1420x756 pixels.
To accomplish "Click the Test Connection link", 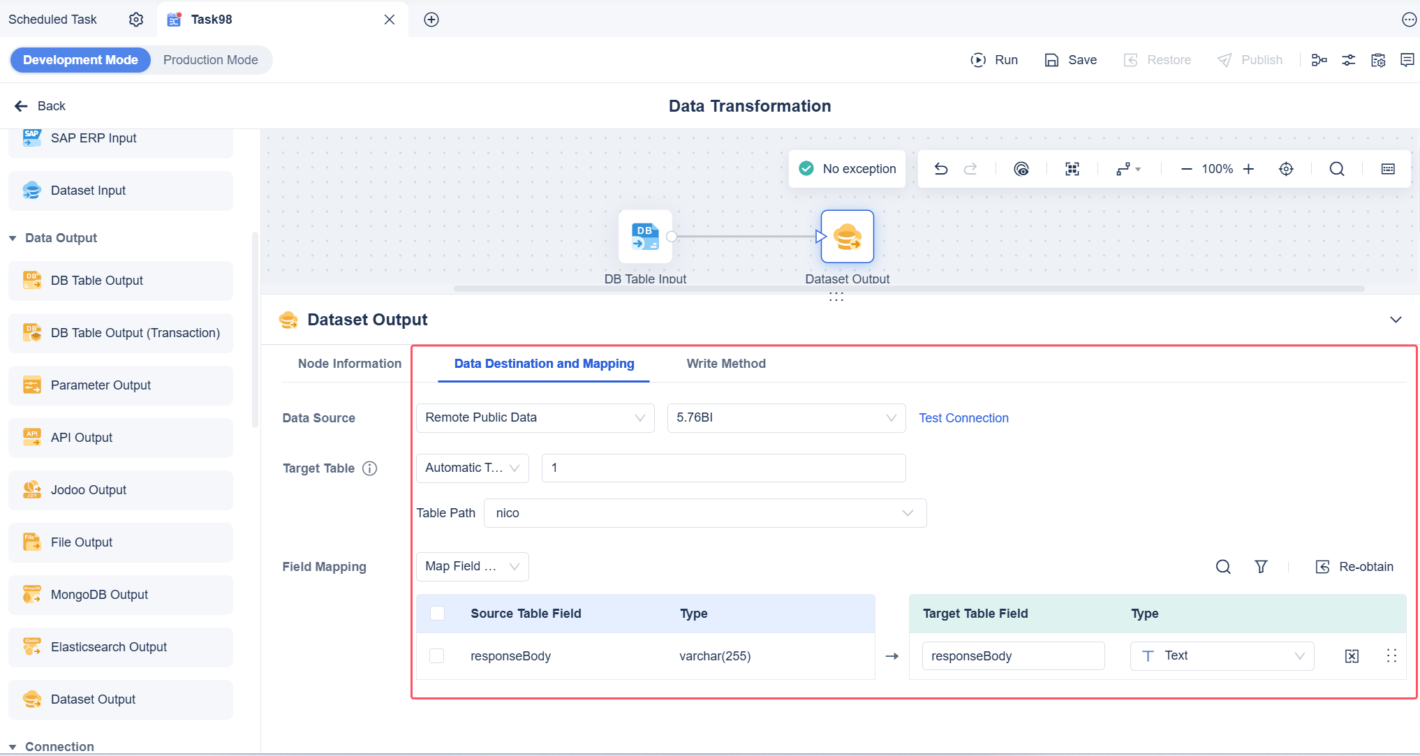I will [963, 418].
